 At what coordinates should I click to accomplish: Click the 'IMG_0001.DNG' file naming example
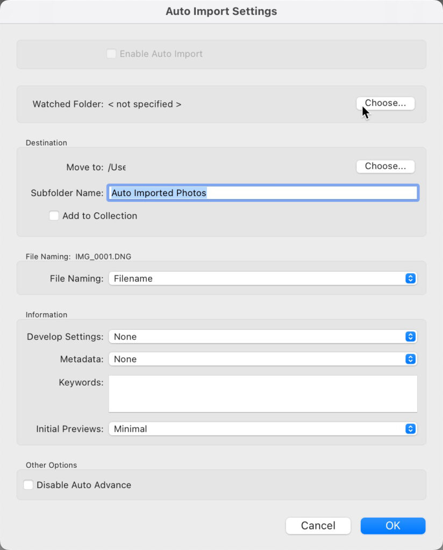(x=103, y=256)
